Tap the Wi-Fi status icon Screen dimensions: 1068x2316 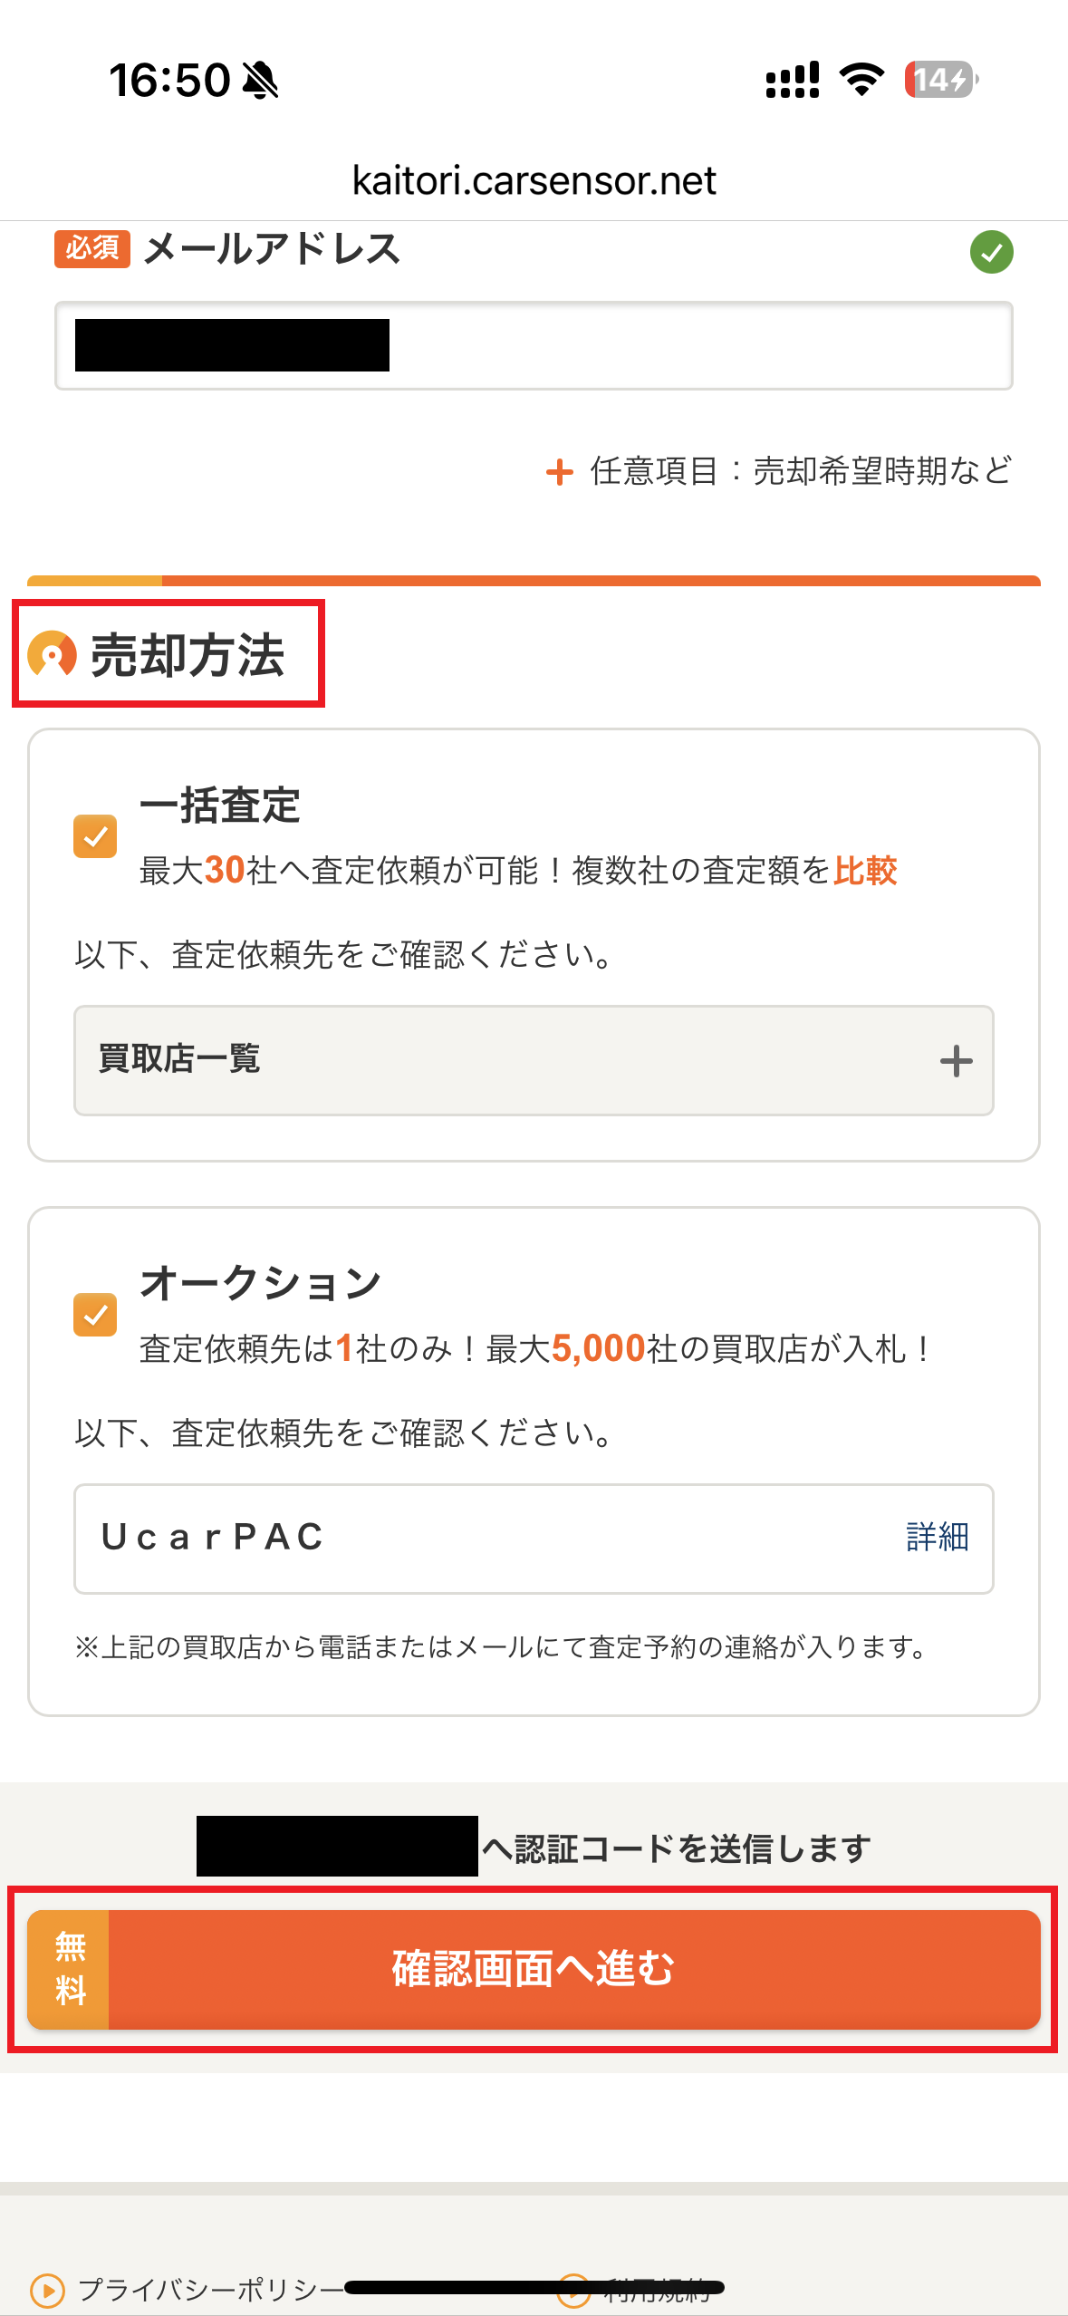[861, 80]
